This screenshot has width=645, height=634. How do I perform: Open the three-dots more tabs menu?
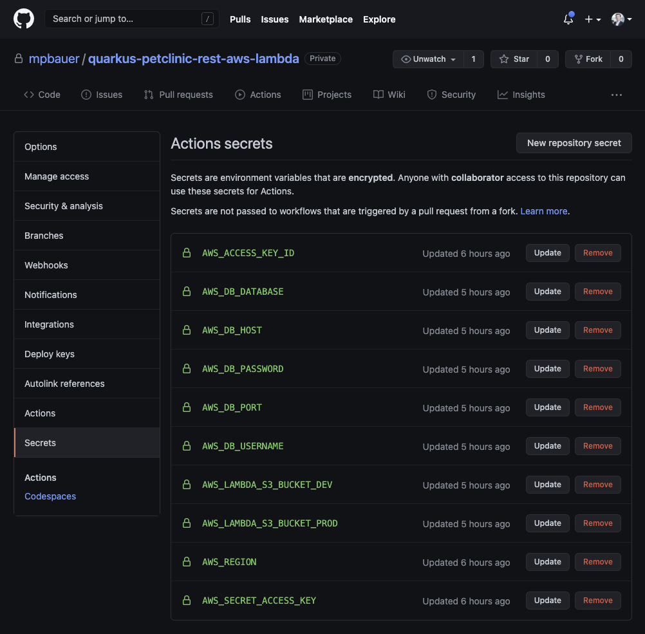point(617,95)
